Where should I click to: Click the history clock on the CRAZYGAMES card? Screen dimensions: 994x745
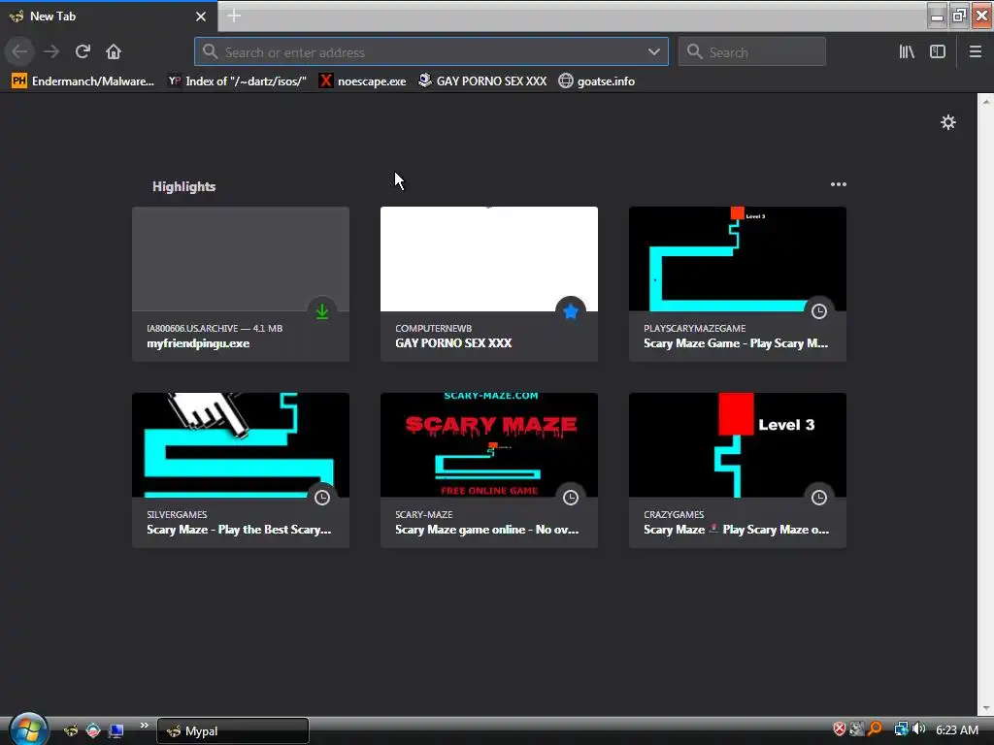[x=819, y=498]
